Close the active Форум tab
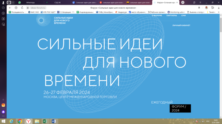Screen dimensions: 222x124 point(177,3)
